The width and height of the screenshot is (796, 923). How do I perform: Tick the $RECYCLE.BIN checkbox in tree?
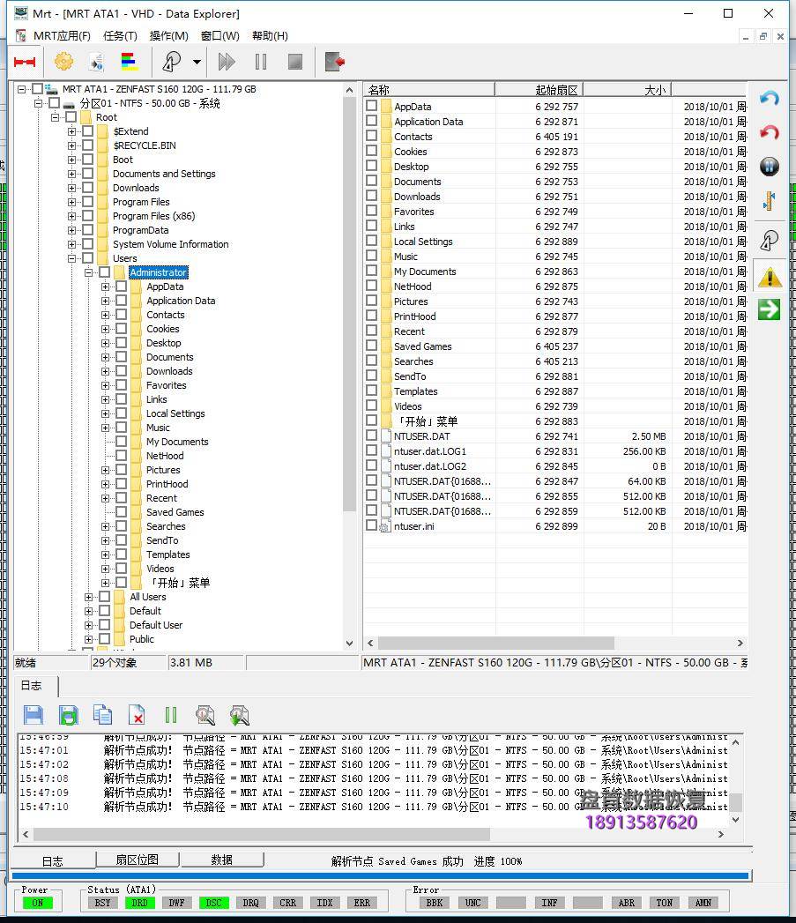[x=88, y=145]
